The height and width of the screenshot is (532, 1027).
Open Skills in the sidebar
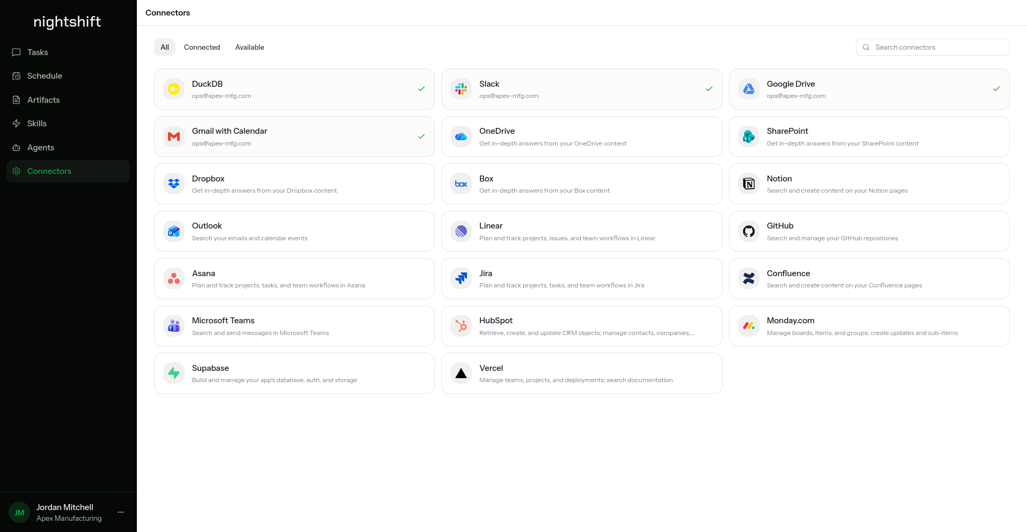pyautogui.click(x=68, y=124)
